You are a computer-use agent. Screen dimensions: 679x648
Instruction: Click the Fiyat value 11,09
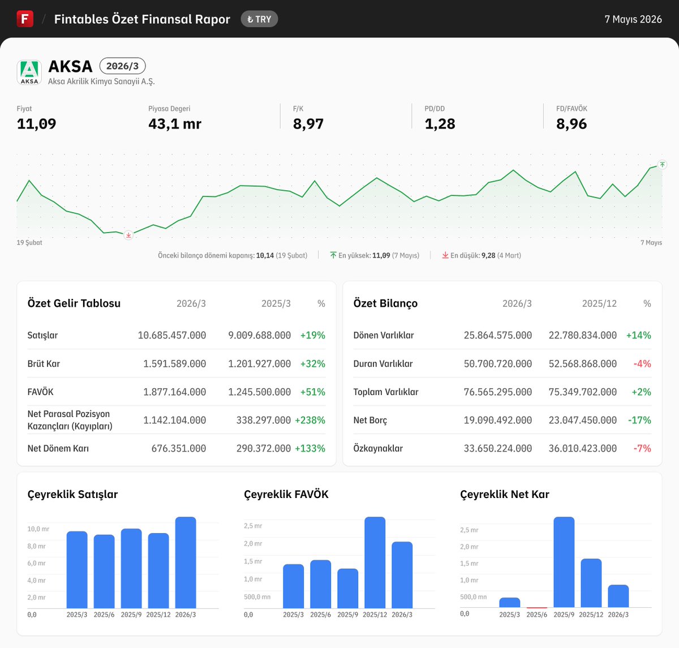coord(37,124)
